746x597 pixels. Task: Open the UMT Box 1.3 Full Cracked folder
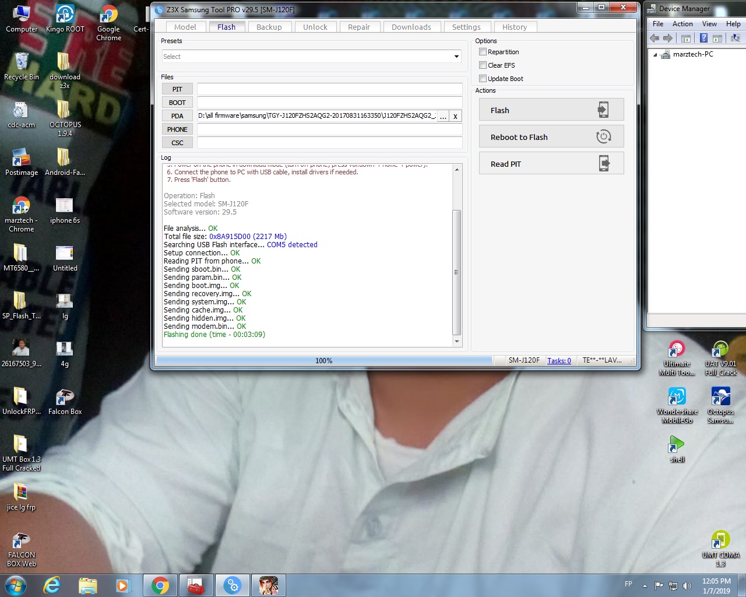point(22,453)
